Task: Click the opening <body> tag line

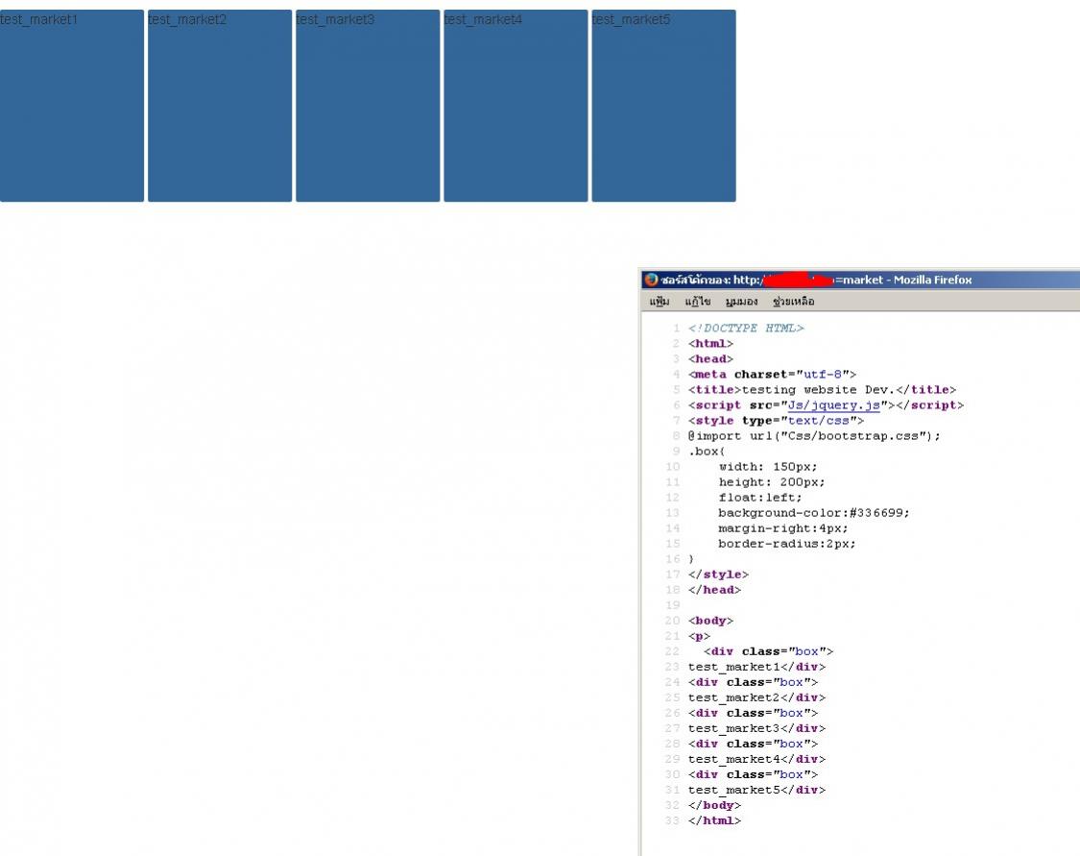Action: point(710,621)
